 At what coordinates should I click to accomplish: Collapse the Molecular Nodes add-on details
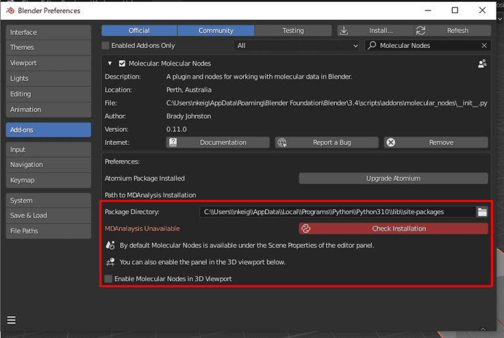click(110, 64)
